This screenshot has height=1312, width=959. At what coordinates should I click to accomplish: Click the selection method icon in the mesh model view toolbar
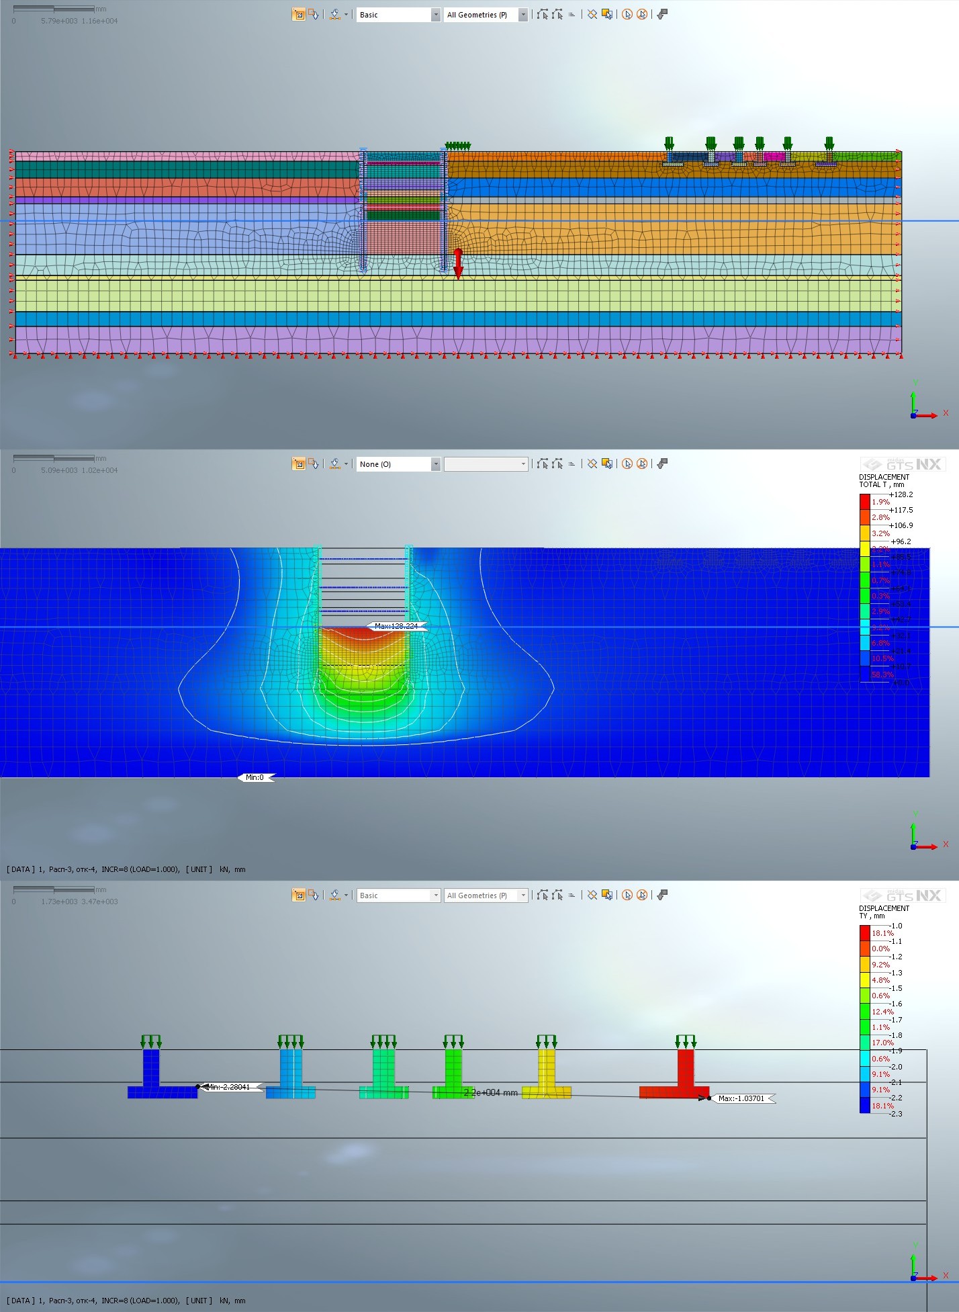pyautogui.click(x=334, y=14)
